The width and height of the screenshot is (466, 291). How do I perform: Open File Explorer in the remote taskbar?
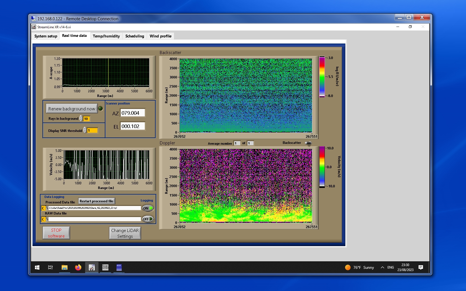pyautogui.click(x=64, y=267)
